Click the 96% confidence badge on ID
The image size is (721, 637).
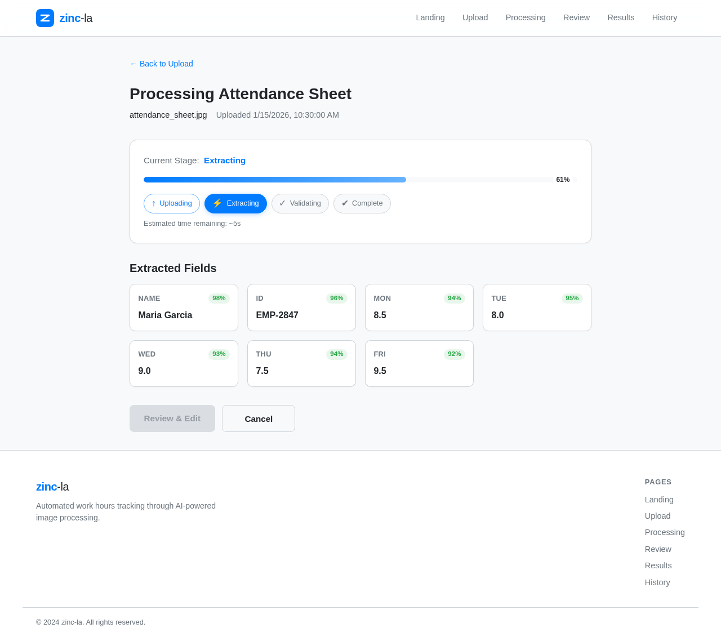(337, 299)
